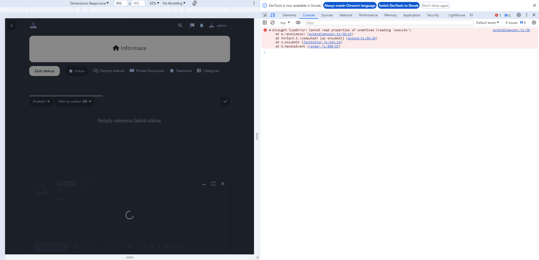Edit the viewport height field 903
Image resolution: width=539 pixels, height=260 pixels.
point(138,3)
